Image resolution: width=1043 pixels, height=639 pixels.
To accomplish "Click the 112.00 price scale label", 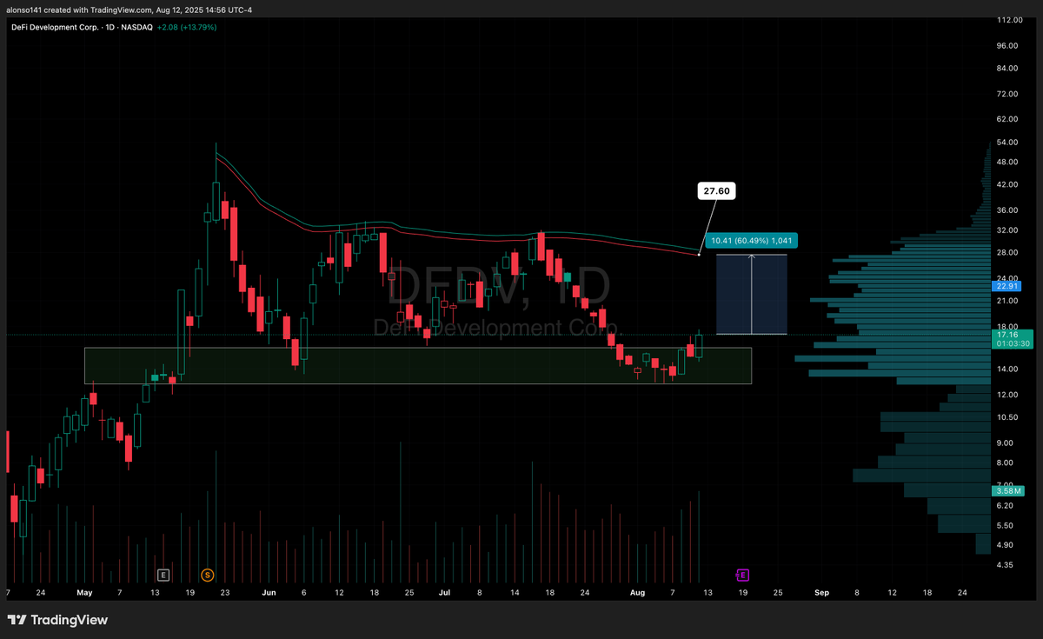I will click(x=1009, y=19).
